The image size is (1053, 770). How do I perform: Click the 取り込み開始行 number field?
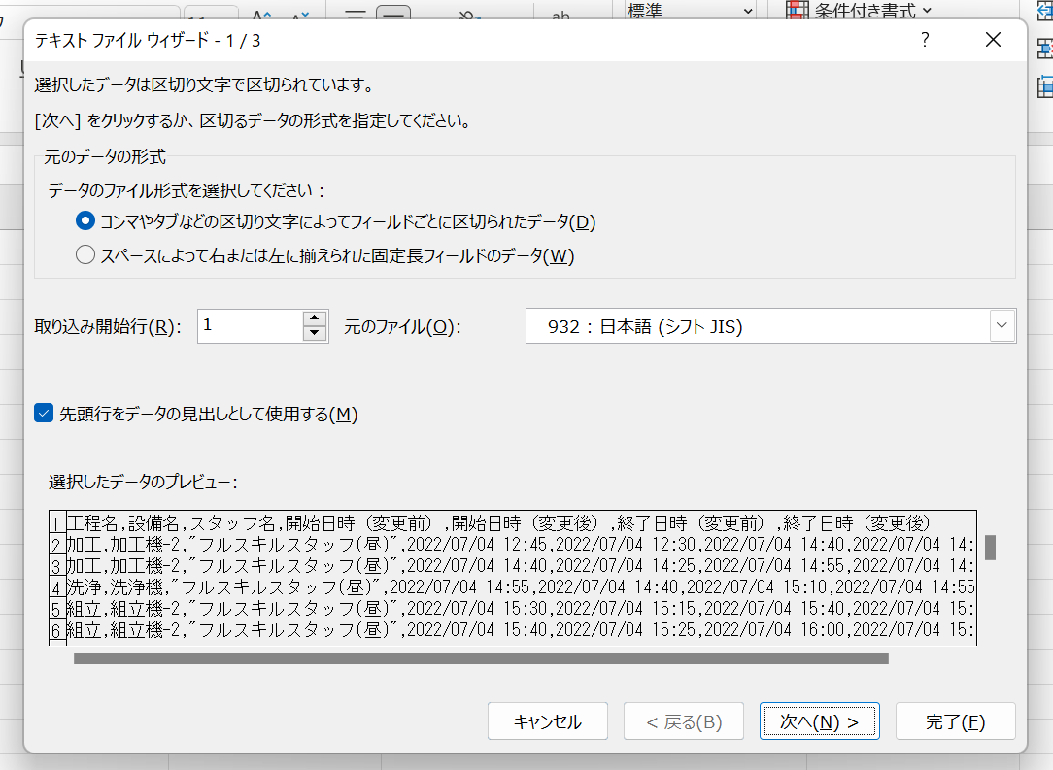[250, 325]
